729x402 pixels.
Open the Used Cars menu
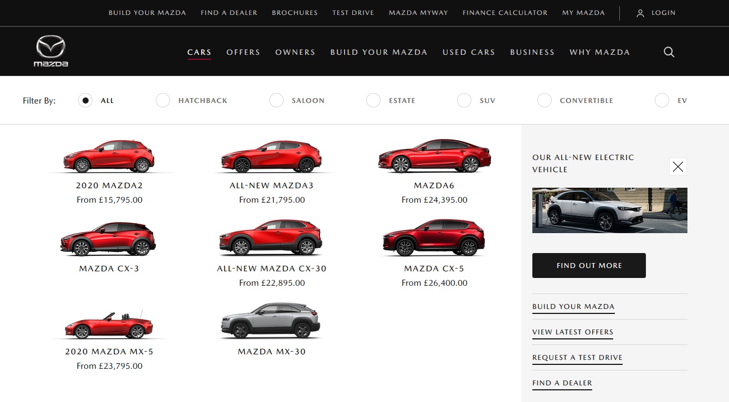469,52
